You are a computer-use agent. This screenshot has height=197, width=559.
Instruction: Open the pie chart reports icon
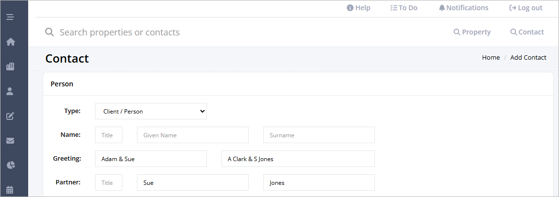coord(10,165)
